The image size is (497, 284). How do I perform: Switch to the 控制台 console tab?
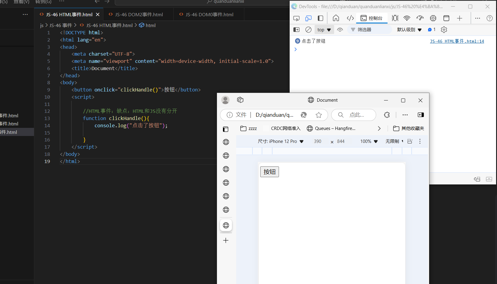coord(372,18)
